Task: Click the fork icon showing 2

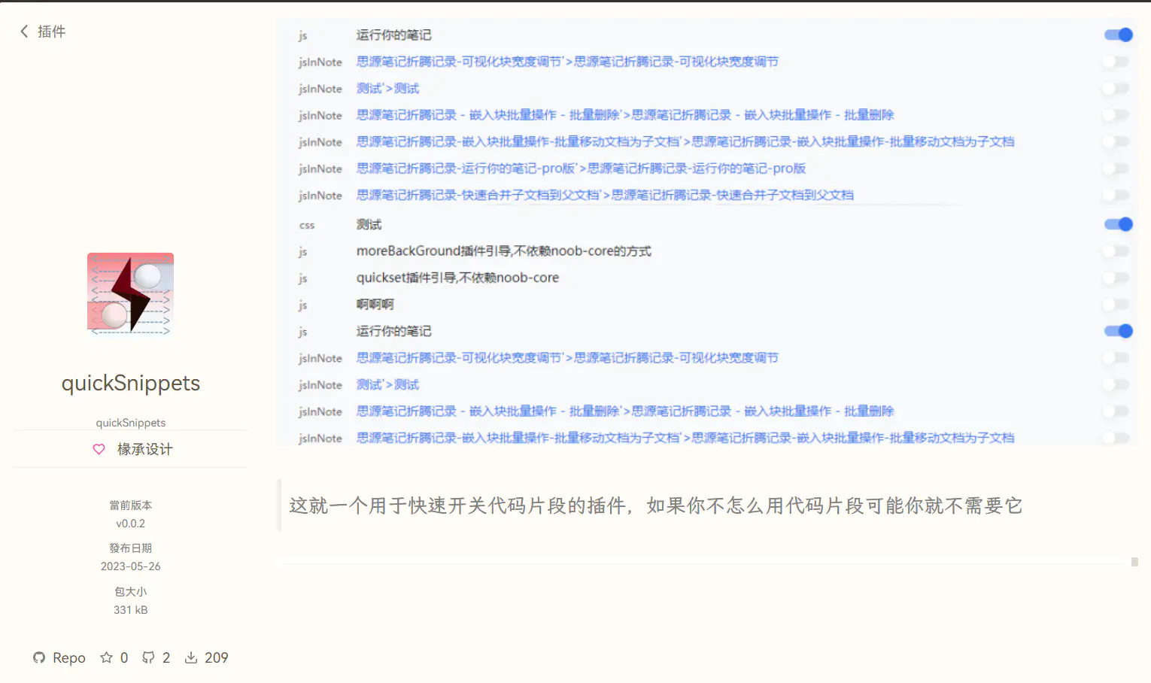Action: 148,657
